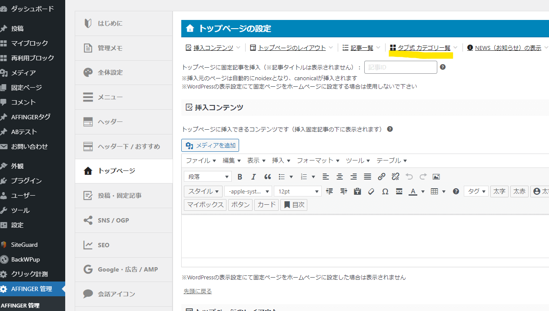Undo the last edit
The width and height of the screenshot is (549, 311).
pyautogui.click(x=409, y=177)
